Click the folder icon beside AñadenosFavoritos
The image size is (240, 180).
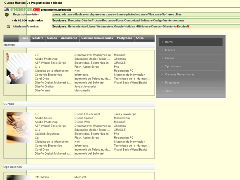(8, 26)
